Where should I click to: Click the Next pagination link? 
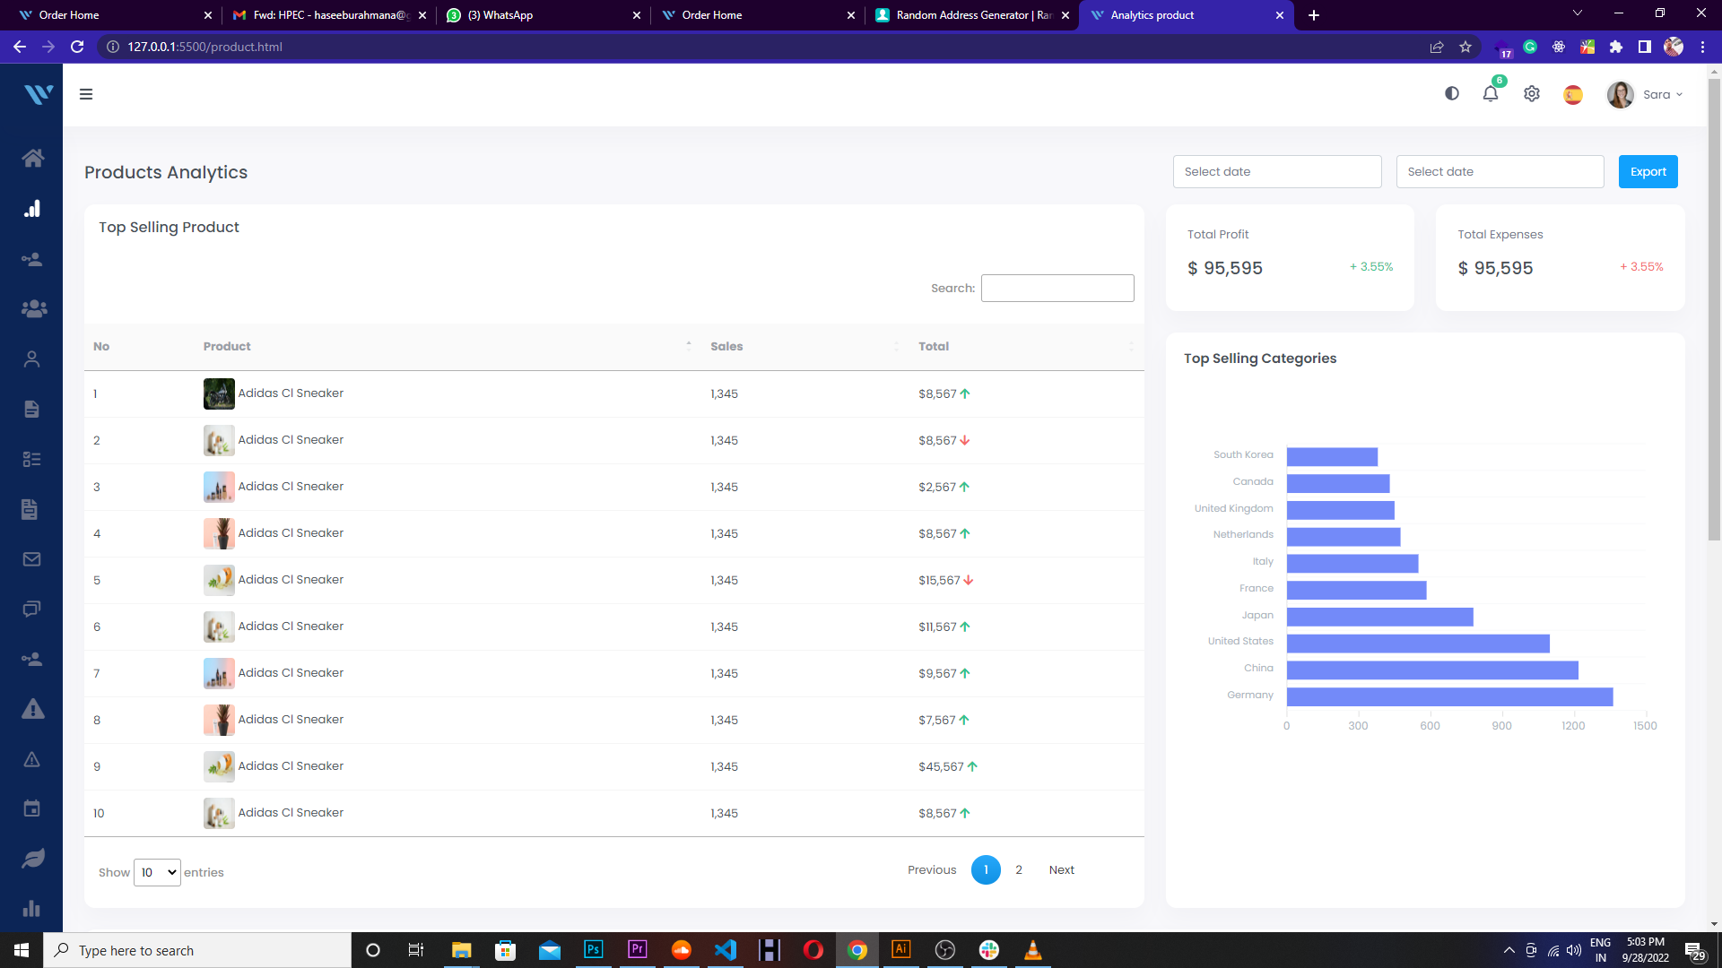coord(1061,870)
